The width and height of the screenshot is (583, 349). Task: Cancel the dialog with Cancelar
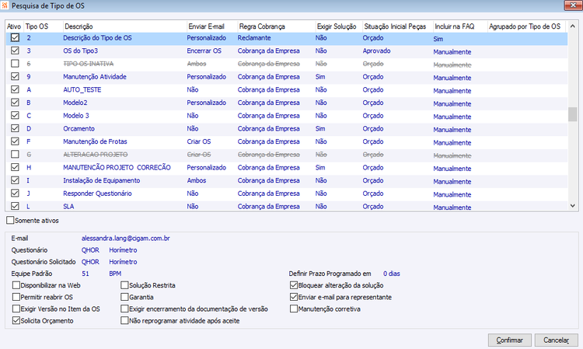pos(556,340)
